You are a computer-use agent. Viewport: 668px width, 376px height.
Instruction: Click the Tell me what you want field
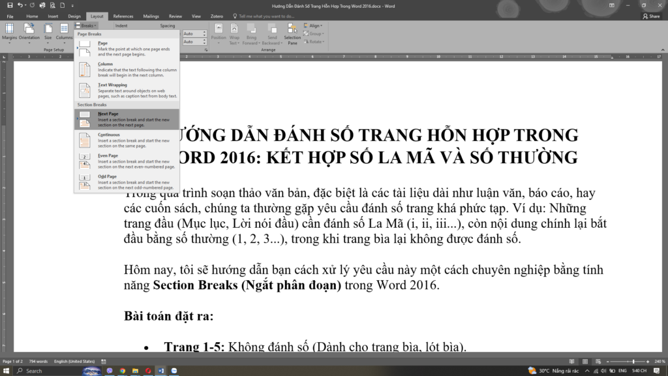tap(266, 16)
